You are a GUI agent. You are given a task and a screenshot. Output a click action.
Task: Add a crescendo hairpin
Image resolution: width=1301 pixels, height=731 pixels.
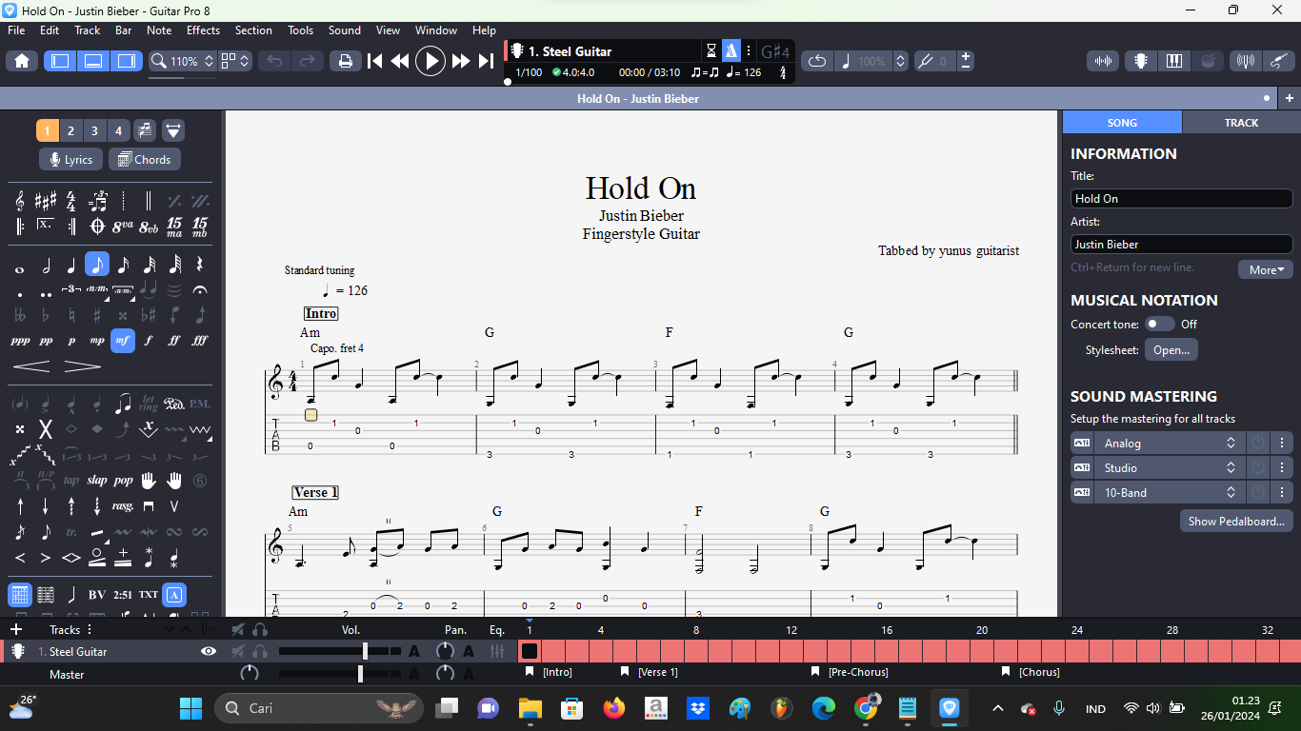31,366
